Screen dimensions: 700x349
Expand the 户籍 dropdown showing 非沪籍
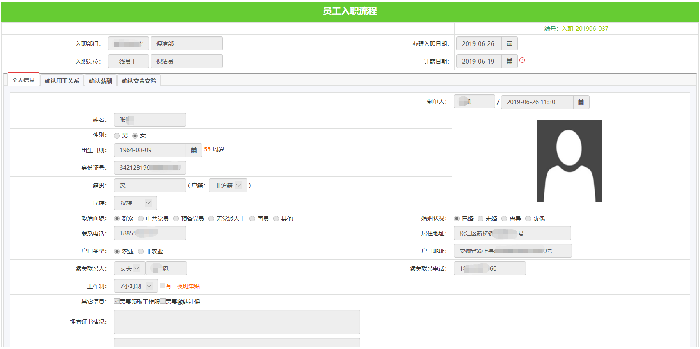point(228,185)
